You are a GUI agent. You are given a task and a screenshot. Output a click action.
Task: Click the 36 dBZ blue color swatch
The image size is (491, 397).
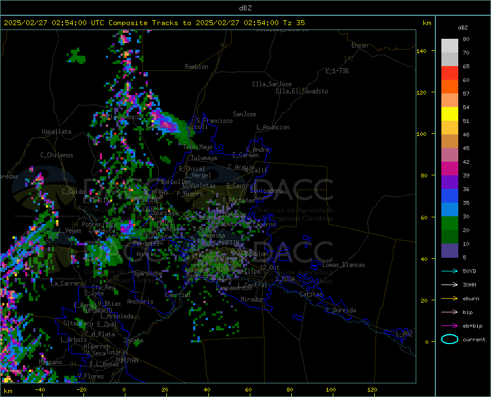click(450, 195)
